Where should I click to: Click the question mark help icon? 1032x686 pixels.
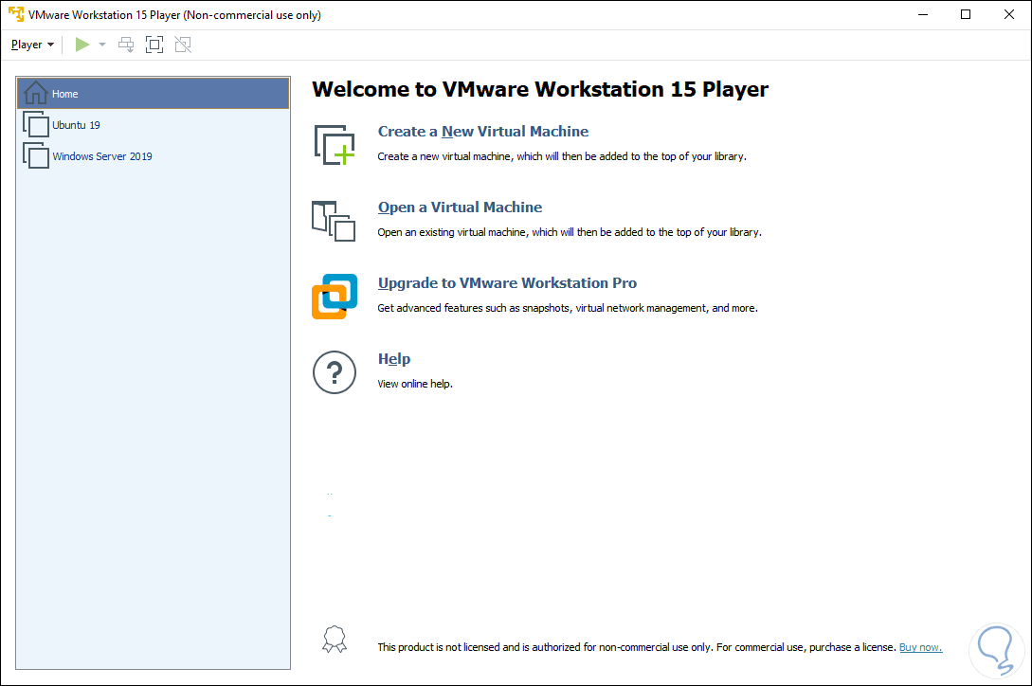tap(335, 372)
